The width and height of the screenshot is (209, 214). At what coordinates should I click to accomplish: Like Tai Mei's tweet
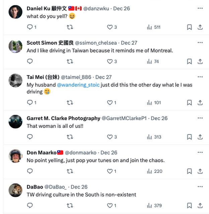(x=110, y=103)
